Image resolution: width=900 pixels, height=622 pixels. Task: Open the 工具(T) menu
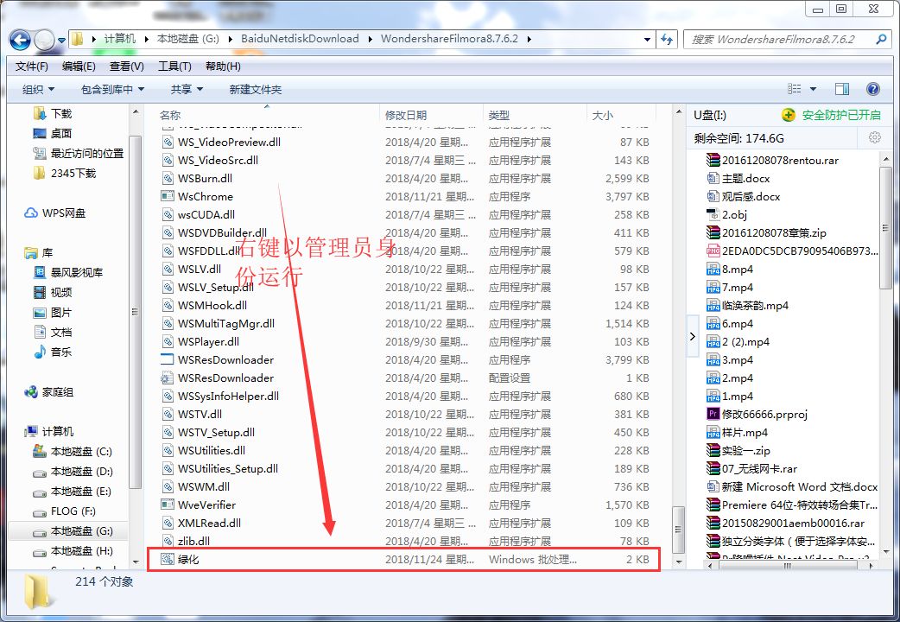point(174,67)
